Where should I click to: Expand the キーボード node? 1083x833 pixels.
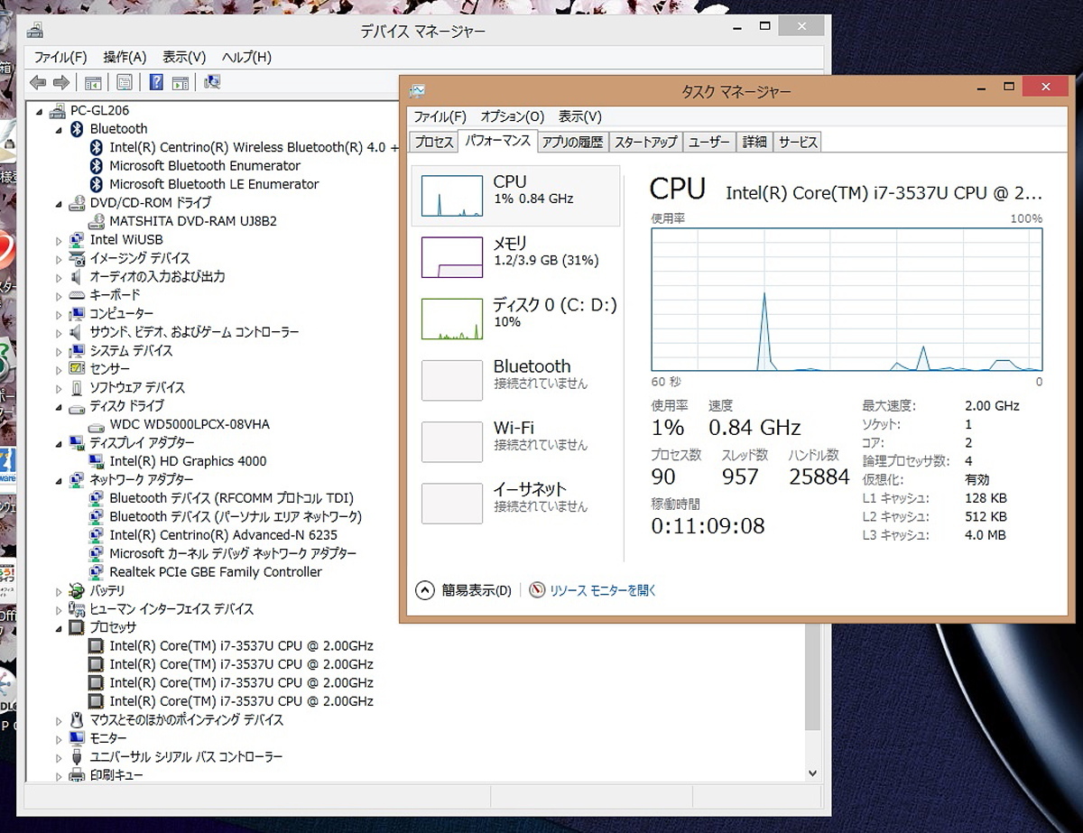point(60,295)
